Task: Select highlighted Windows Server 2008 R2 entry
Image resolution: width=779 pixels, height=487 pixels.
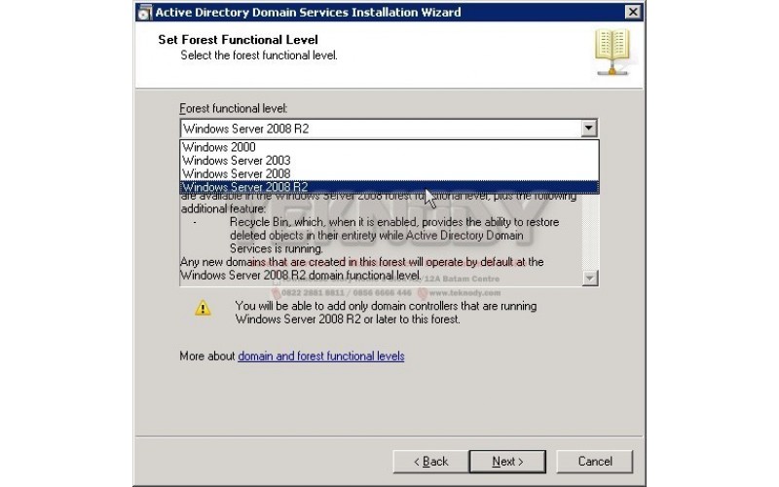Action: point(389,187)
